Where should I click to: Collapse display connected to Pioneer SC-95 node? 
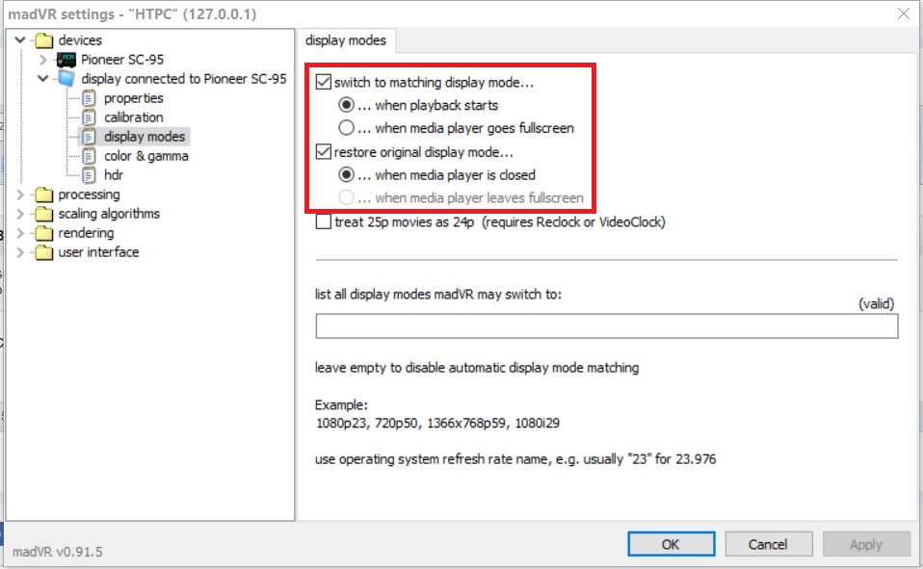tap(42, 78)
